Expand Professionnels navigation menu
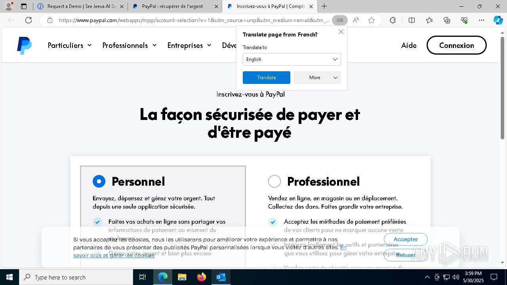 [x=130, y=45]
